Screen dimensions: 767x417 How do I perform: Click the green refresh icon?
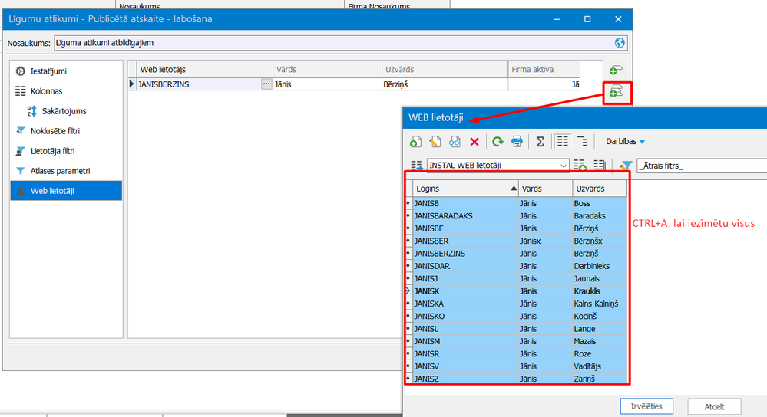pyautogui.click(x=498, y=141)
